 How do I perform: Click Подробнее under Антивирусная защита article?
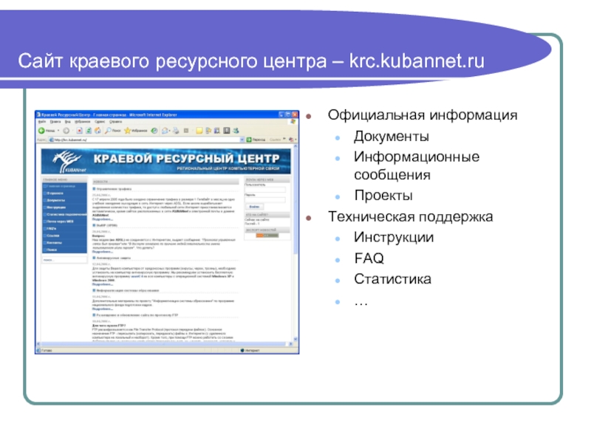[103, 284]
